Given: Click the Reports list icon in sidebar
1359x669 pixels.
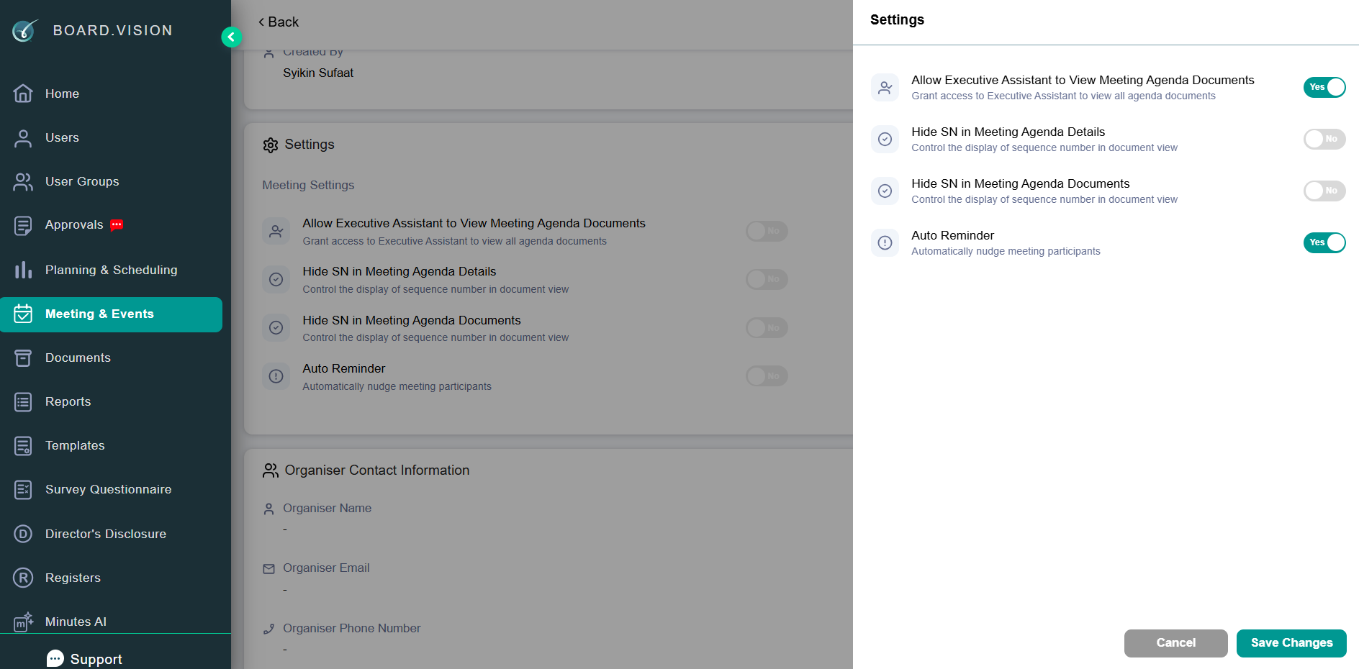Looking at the screenshot, I should [23, 402].
